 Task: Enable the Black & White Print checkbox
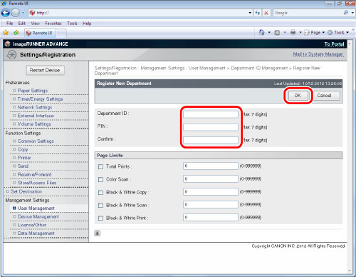click(x=100, y=218)
